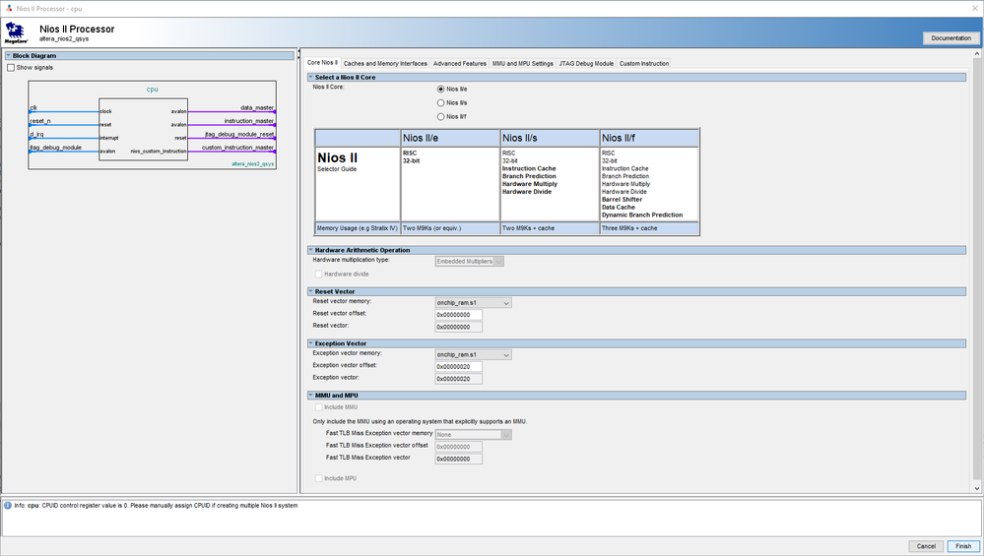Click the Exception vector offset field

[458, 366]
